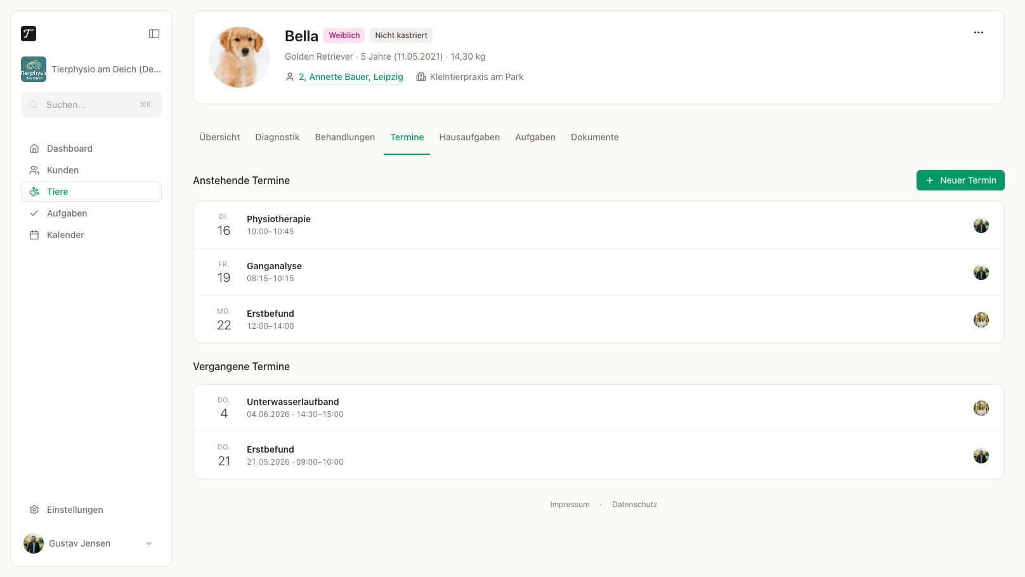This screenshot has width=1025, height=577.
Task: Click the Weiblich badge
Action: [x=344, y=36]
